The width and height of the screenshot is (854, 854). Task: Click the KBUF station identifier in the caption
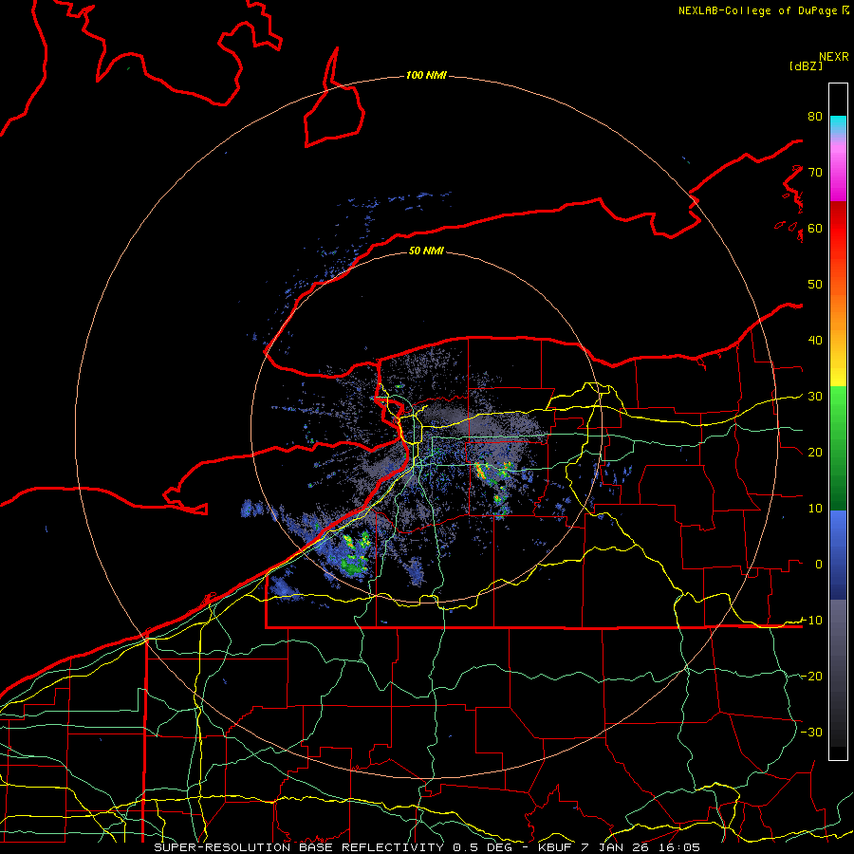[554, 847]
